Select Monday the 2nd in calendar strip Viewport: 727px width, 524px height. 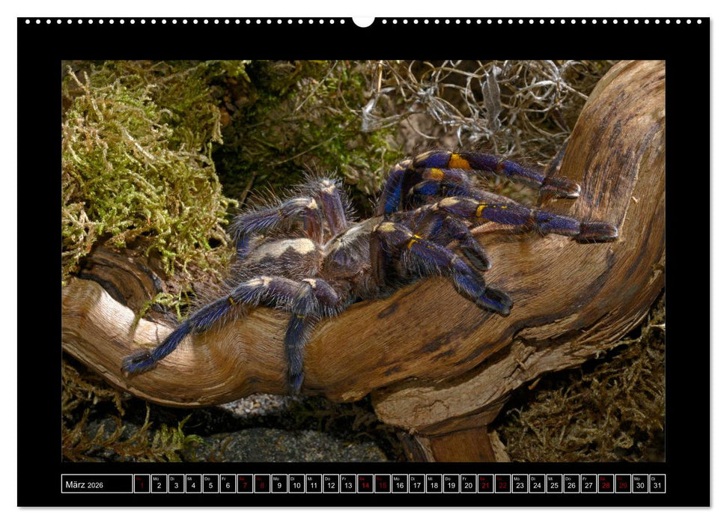159,484
